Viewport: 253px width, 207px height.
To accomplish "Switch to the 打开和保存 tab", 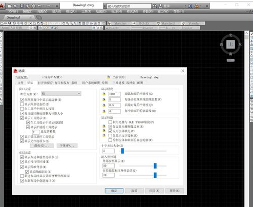I will coord(45,83).
